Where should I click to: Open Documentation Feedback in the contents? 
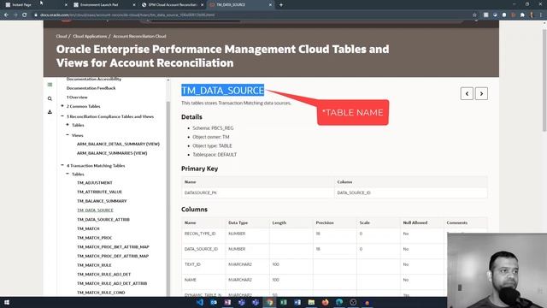point(91,88)
